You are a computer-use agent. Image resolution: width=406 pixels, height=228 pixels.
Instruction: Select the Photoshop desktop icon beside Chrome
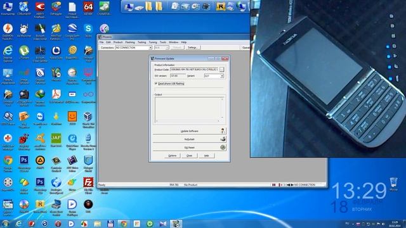[x=24, y=163]
